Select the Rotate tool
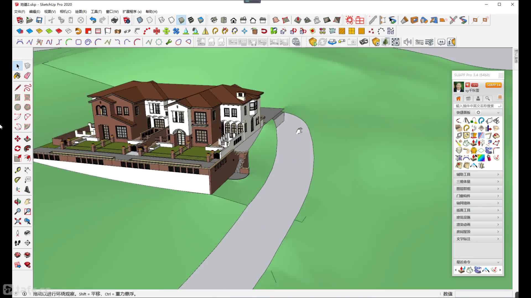 17,148
